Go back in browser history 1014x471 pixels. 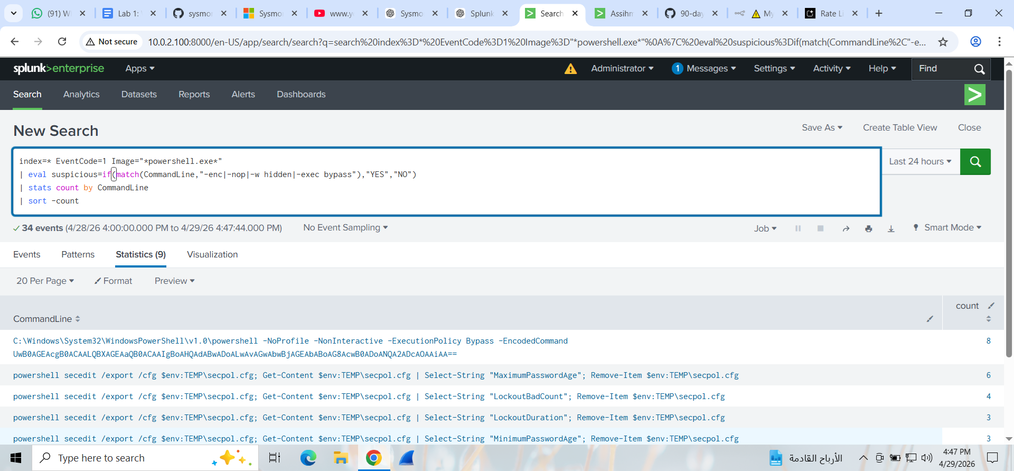(15, 41)
